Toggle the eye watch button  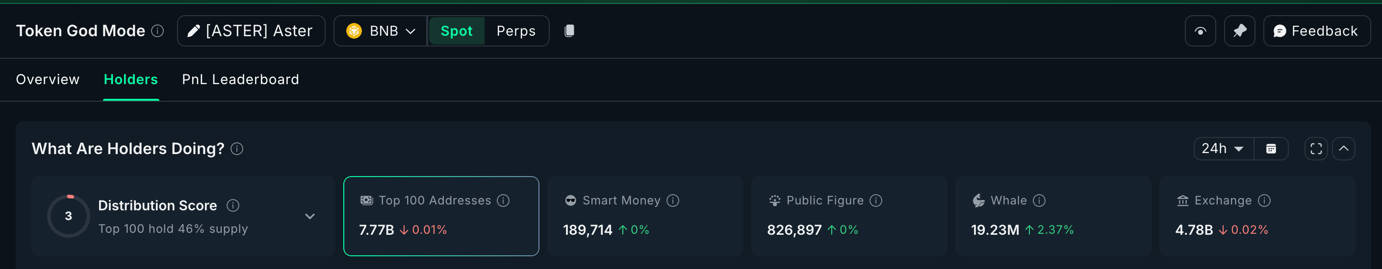point(1200,31)
